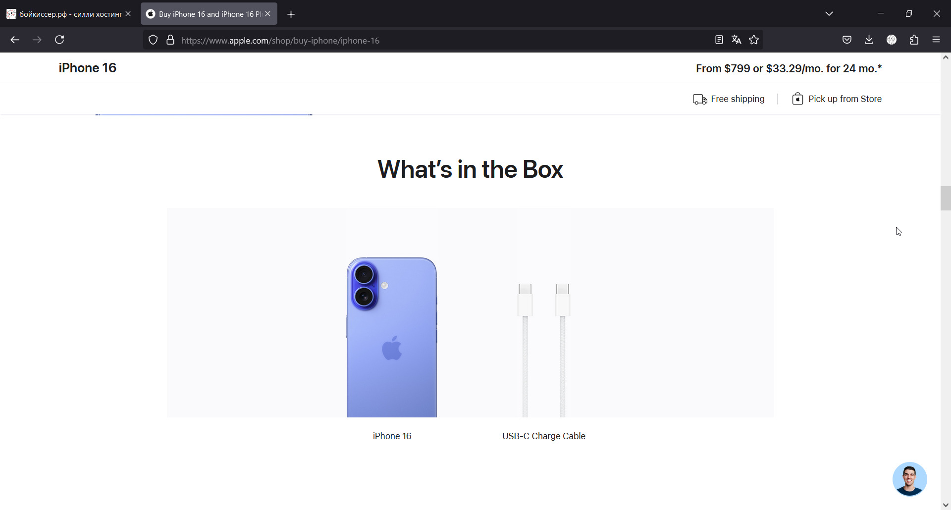Click the From $799 price text
The image size is (951, 510).
coord(789,68)
